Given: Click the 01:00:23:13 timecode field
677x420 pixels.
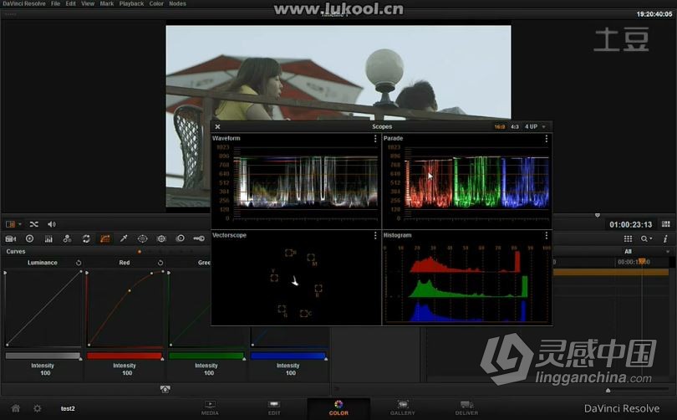Looking at the screenshot, I should [x=630, y=225].
